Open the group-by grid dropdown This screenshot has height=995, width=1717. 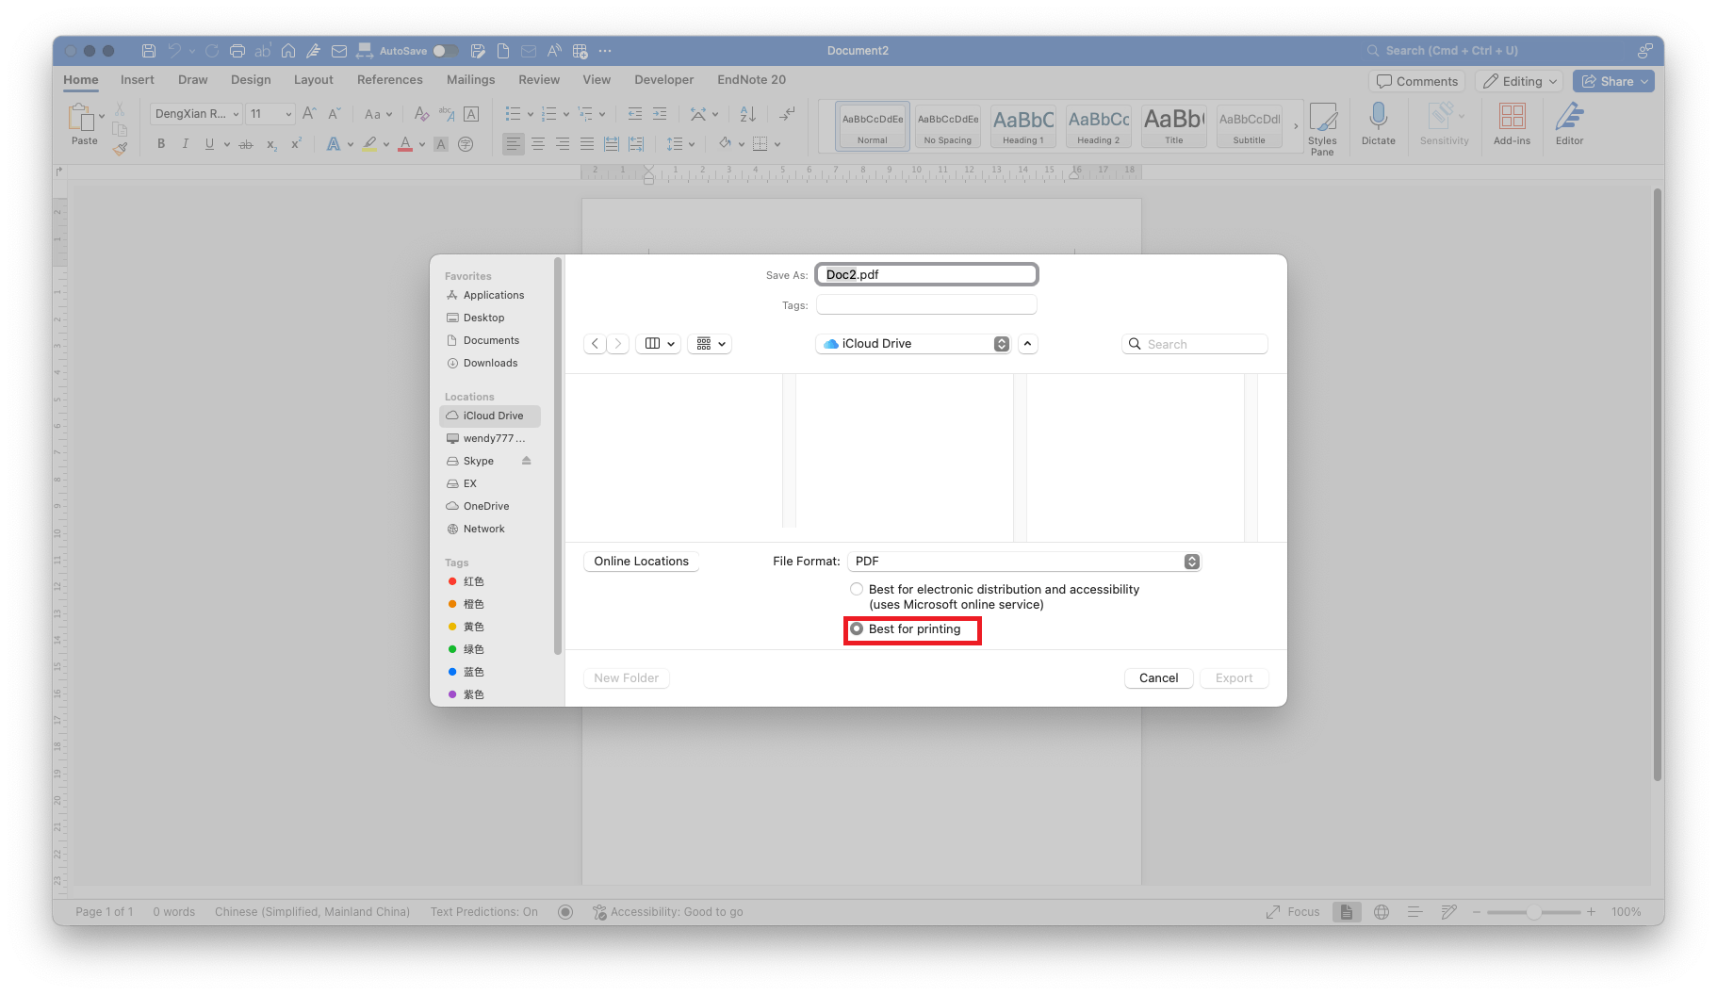point(711,344)
